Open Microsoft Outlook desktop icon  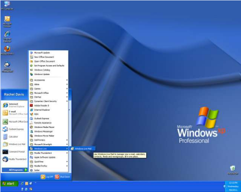pyautogui.click(x=7, y=22)
